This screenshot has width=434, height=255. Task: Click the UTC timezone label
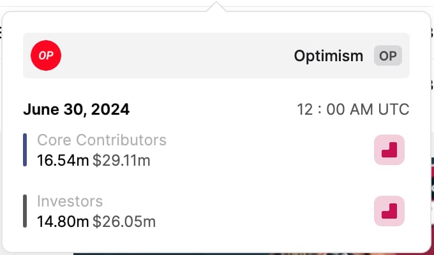tap(394, 110)
